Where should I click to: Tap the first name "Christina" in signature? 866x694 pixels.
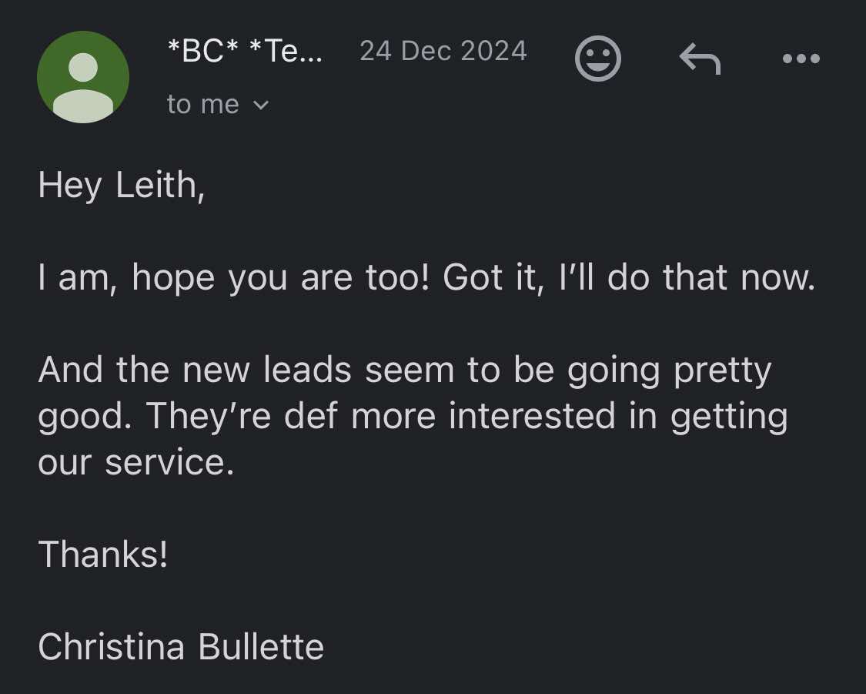pos(111,647)
